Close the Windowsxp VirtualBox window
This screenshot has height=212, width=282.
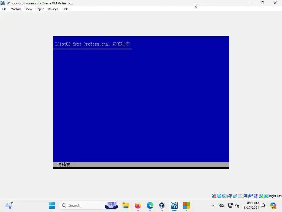(275, 3)
